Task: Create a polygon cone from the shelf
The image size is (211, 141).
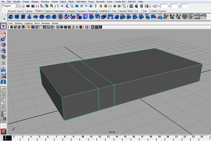Action: tap(29, 17)
